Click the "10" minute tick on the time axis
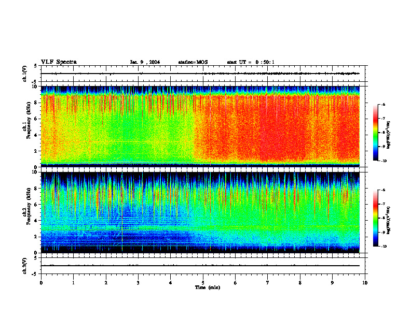This screenshot has height=317, width=411. 365,283
